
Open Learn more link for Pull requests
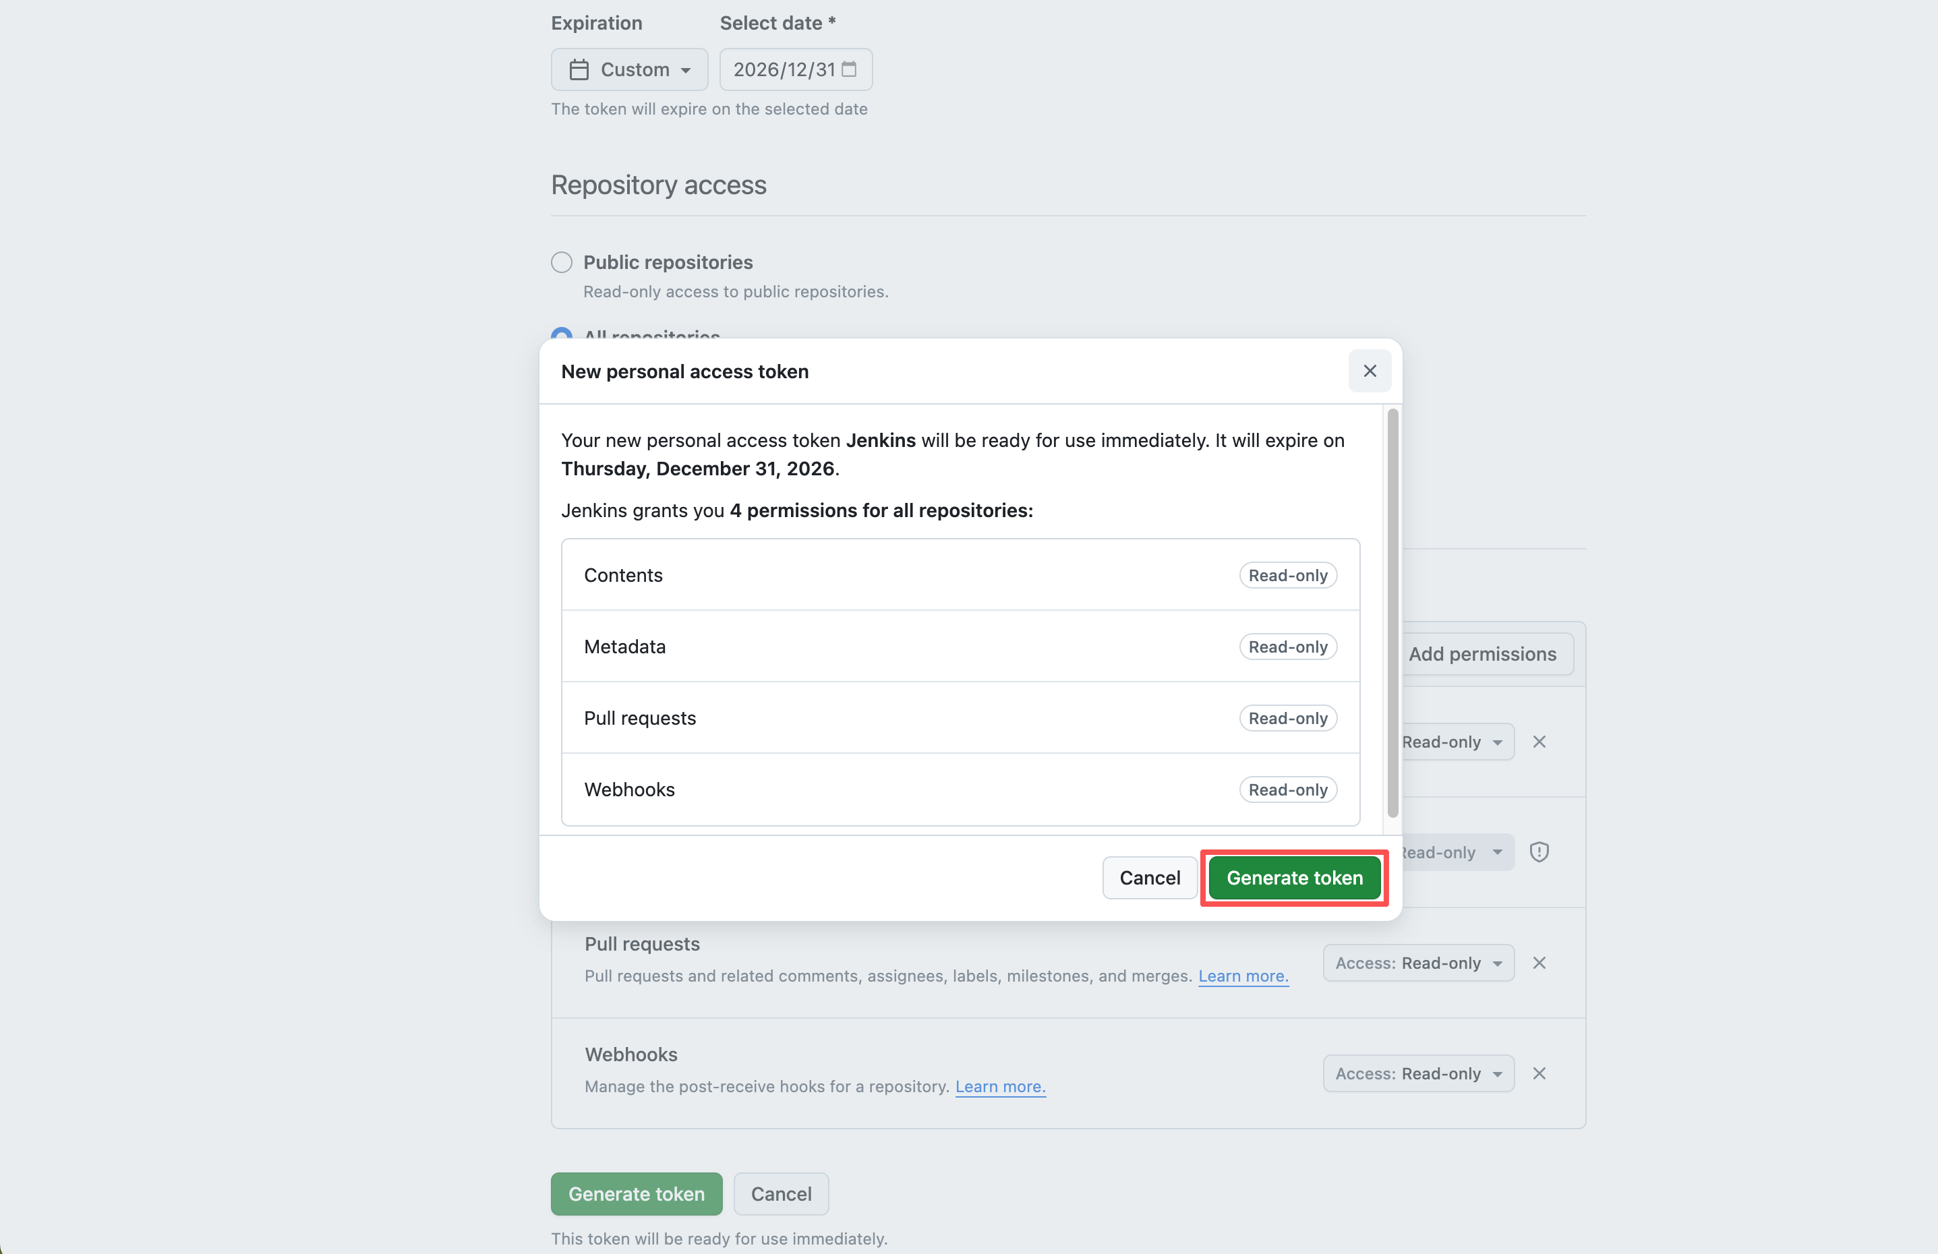click(1243, 976)
